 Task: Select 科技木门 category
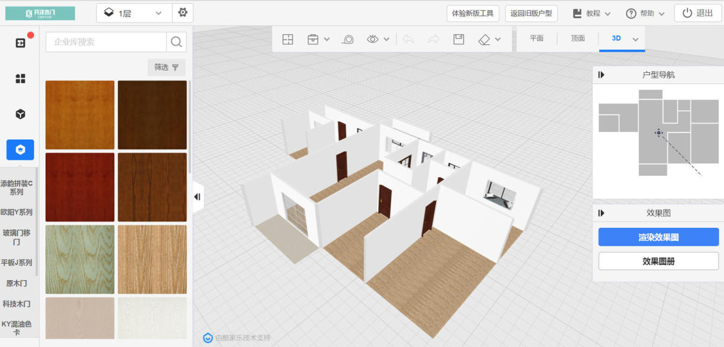[17, 304]
